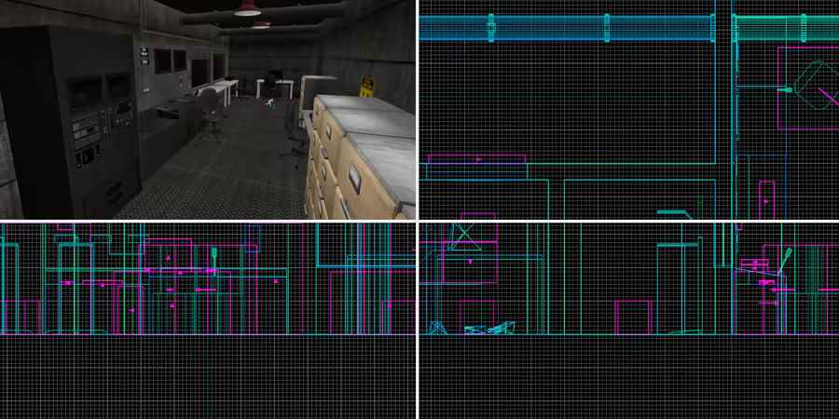839x419 pixels.
Task: Select the blue wireframe pipe in the top-right viewport
Action: point(559,27)
